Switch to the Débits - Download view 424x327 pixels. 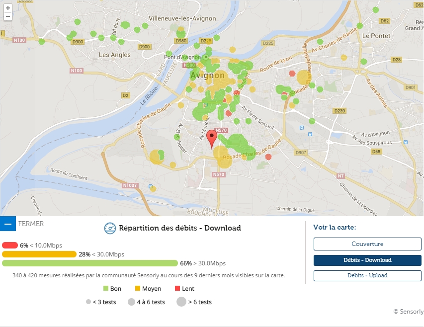pos(367,260)
